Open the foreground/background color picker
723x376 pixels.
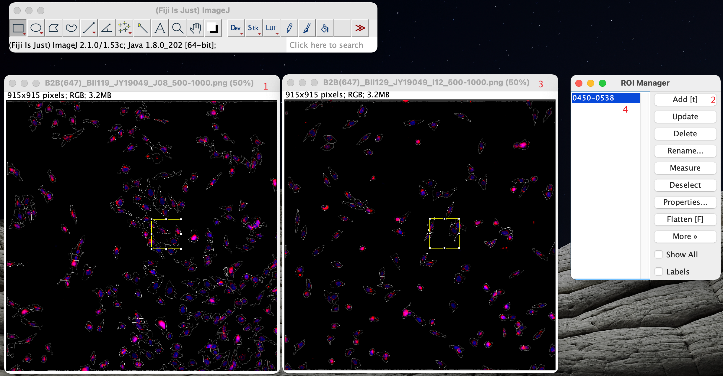[213, 28]
